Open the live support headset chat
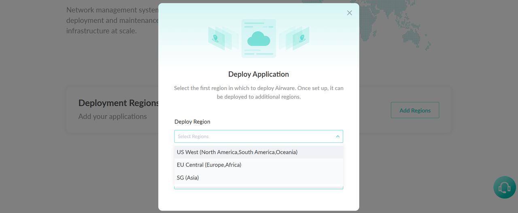 coord(504,187)
